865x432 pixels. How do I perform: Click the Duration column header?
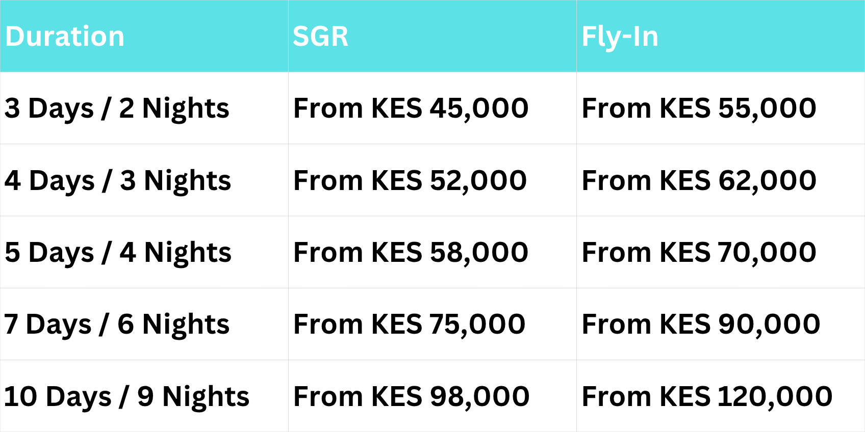[65, 37]
